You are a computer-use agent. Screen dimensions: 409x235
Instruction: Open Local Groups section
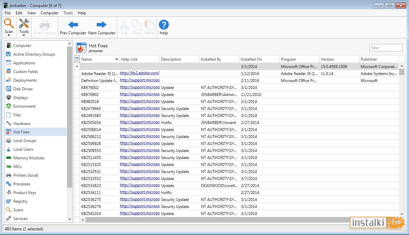click(25, 141)
